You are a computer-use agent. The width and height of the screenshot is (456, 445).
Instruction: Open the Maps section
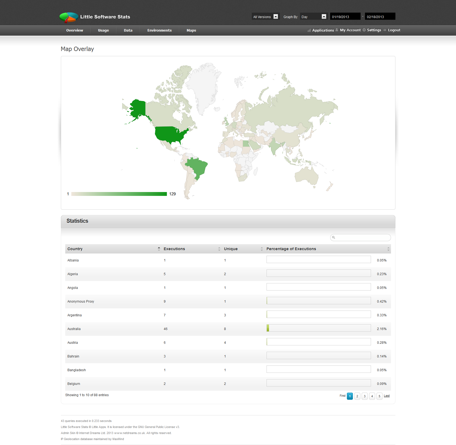pos(191,30)
